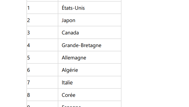Viewport: 189px width, 107px height.
Task: Select the Corée cell
Action: (x=90, y=95)
